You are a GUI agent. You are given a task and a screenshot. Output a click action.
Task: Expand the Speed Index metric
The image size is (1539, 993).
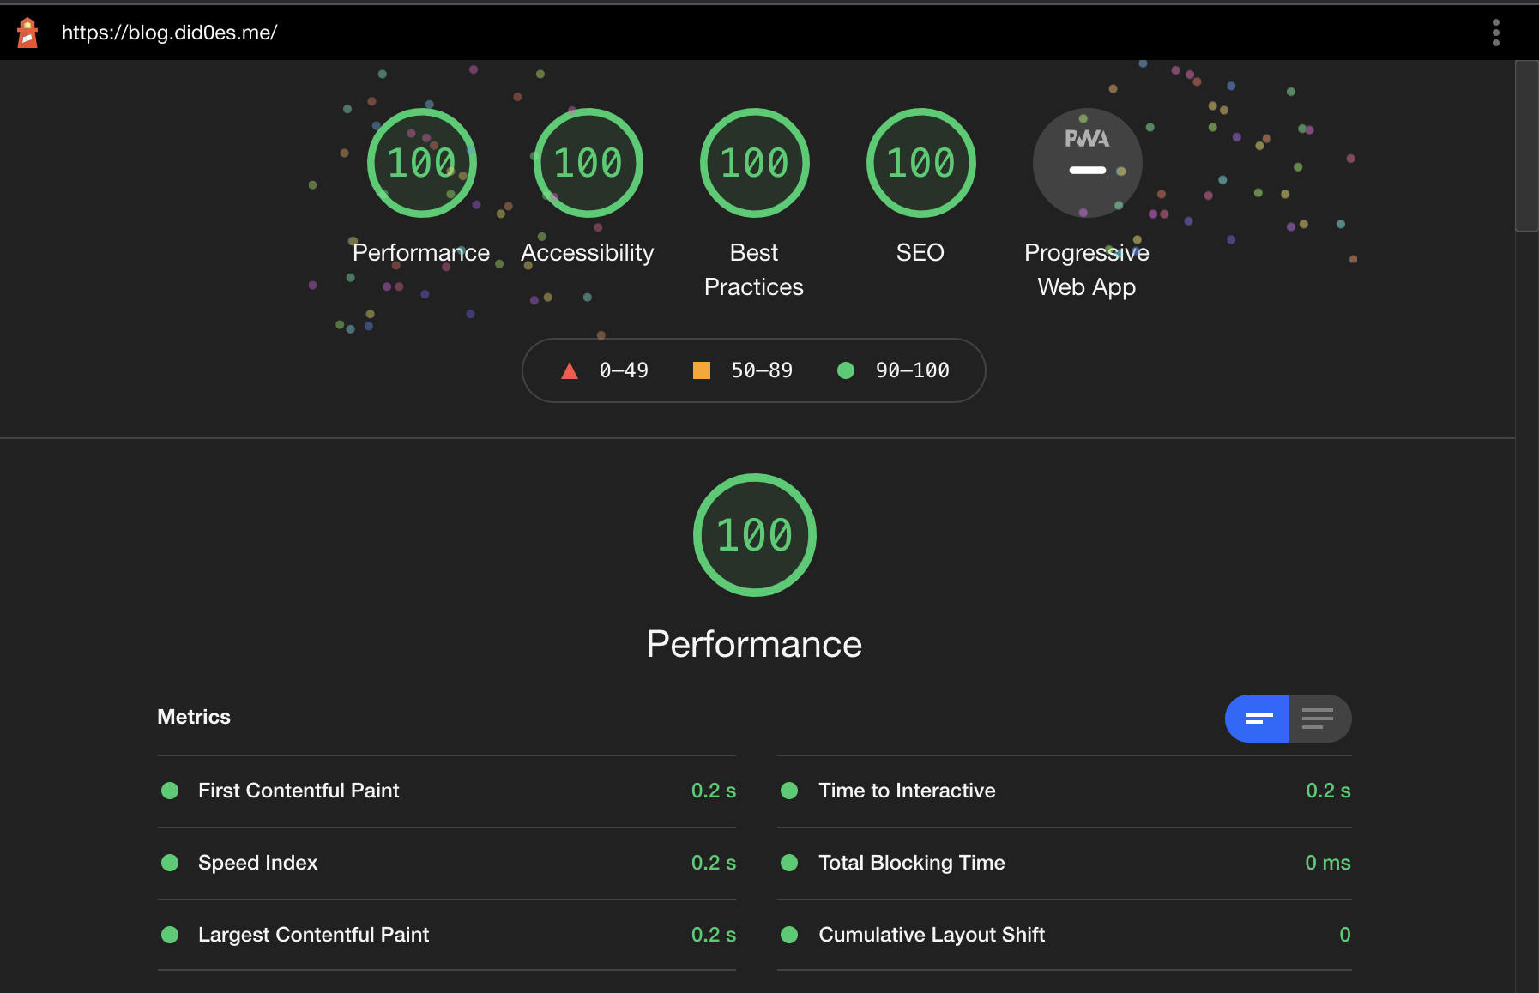[x=257, y=863]
